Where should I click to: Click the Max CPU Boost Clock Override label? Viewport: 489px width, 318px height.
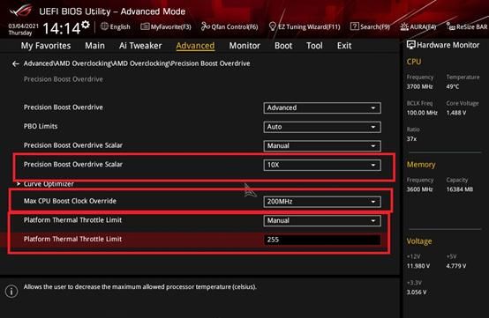[x=70, y=201]
